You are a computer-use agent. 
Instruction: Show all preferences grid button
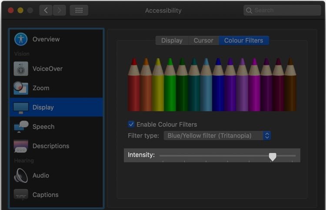[x=79, y=10]
